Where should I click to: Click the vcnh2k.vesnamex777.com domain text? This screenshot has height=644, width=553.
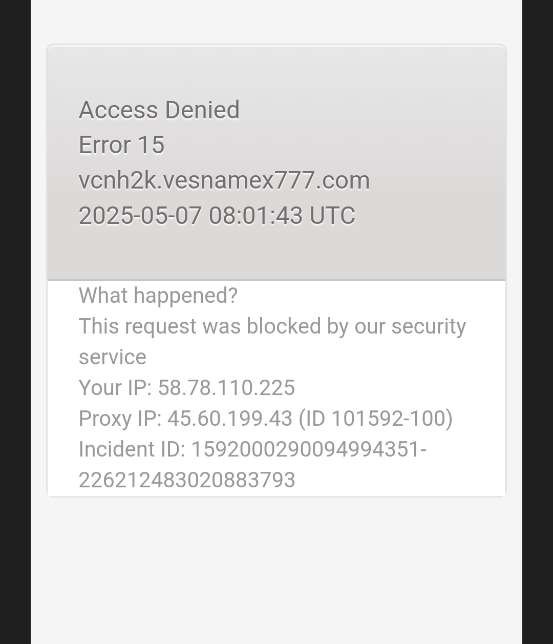click(224, 180)
